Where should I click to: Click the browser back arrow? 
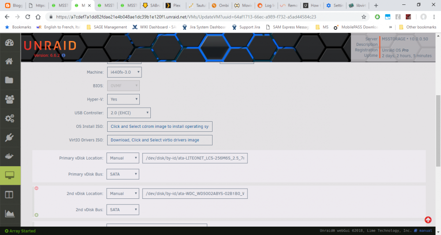point(7,17)
